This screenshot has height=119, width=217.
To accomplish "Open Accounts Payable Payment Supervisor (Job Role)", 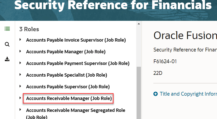I will click(x=78, y=63).
